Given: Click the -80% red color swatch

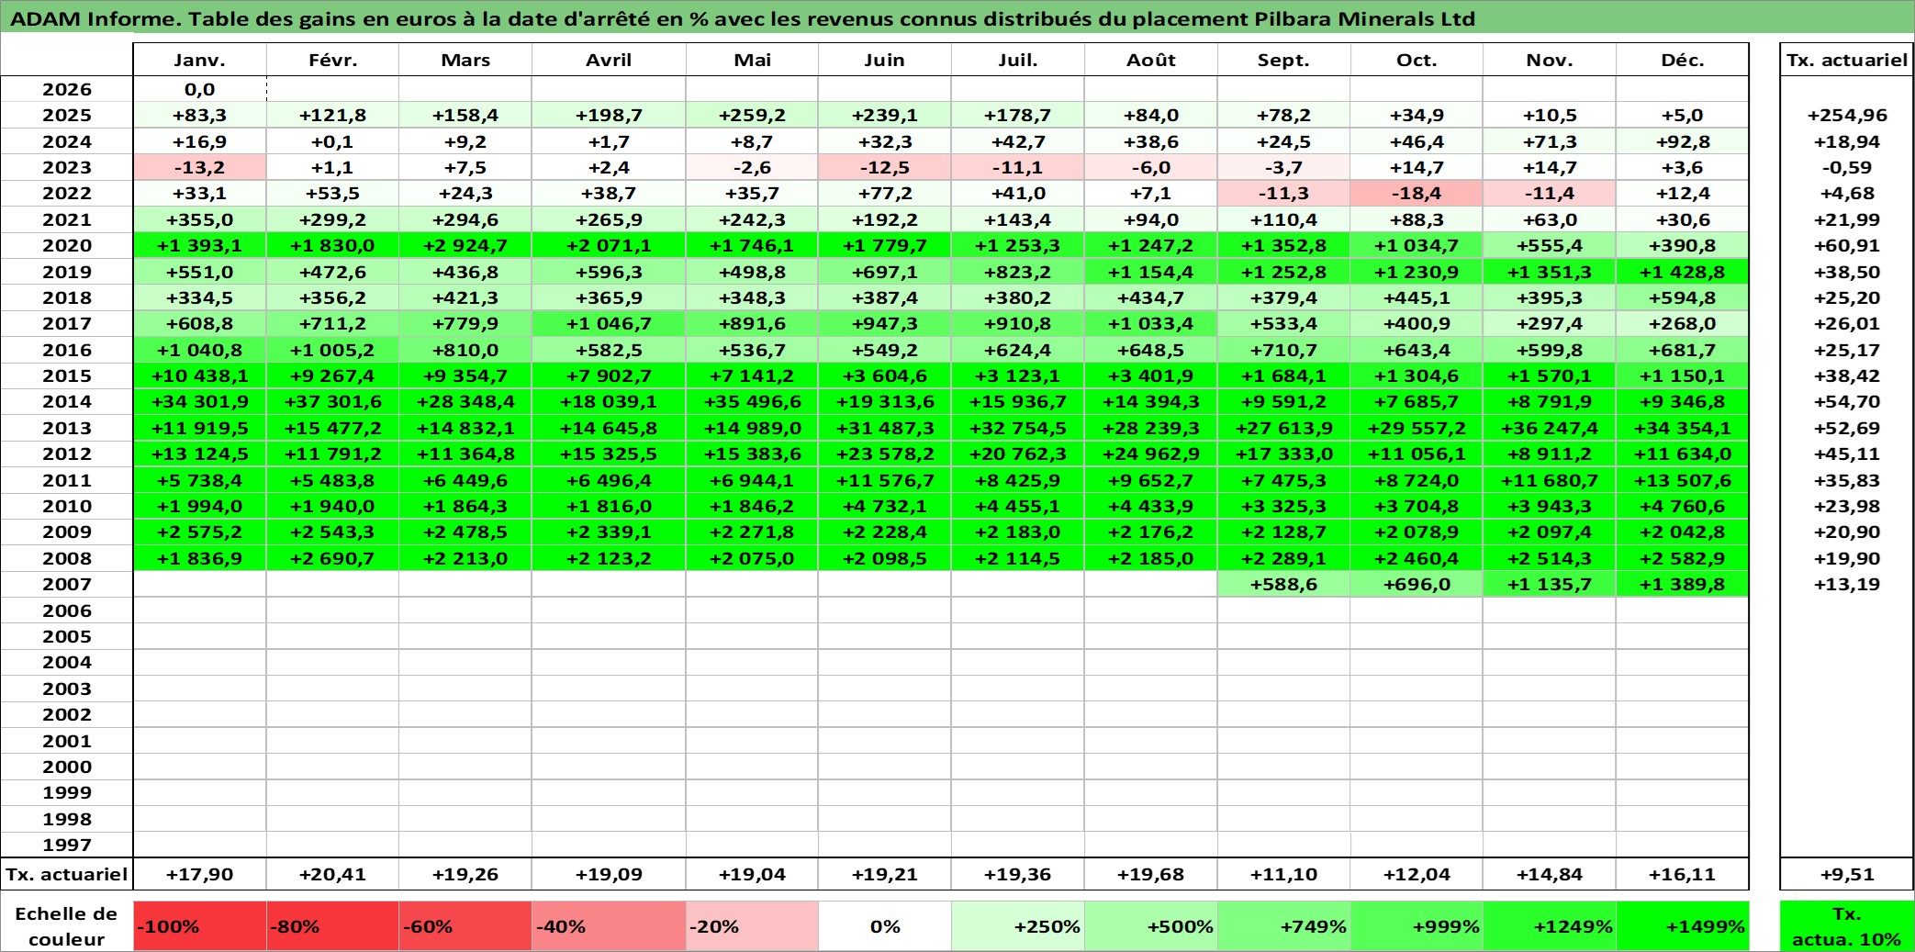Looking at the screenshot, I should pyautogui.click(x=332, y=926).
